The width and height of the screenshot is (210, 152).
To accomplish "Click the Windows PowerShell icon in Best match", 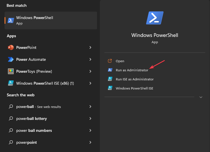I will point(11,20).
